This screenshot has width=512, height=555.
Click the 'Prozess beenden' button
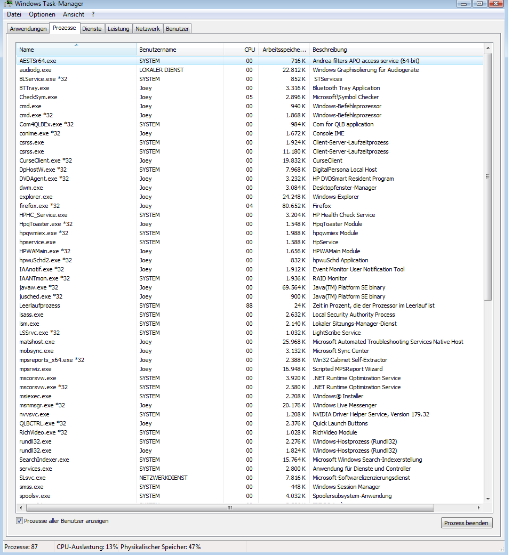(466, 523)
